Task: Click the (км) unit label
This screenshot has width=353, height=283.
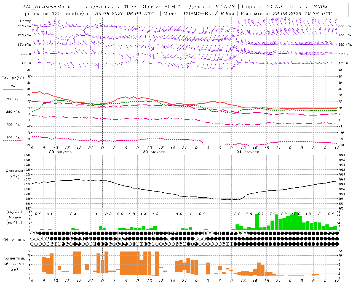Action: pos(14,269)
